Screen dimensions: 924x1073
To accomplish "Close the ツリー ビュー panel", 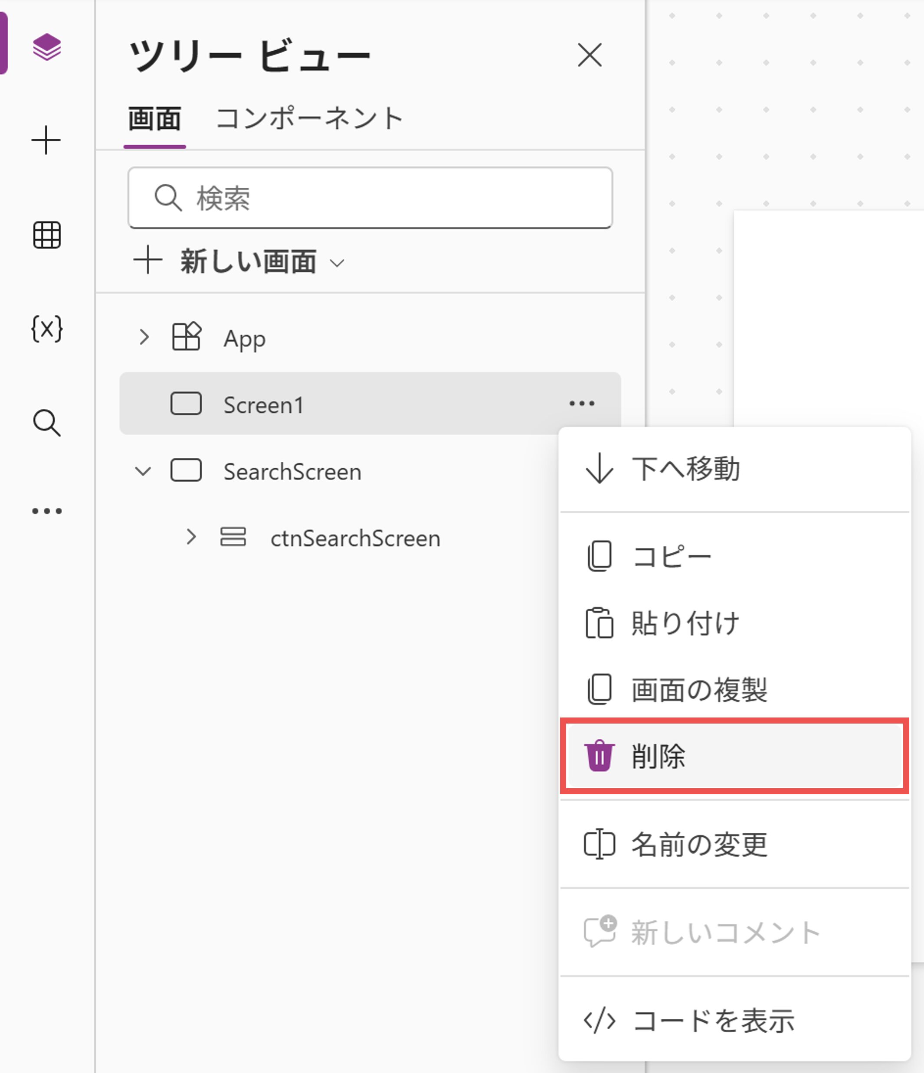I will point(589,55).
